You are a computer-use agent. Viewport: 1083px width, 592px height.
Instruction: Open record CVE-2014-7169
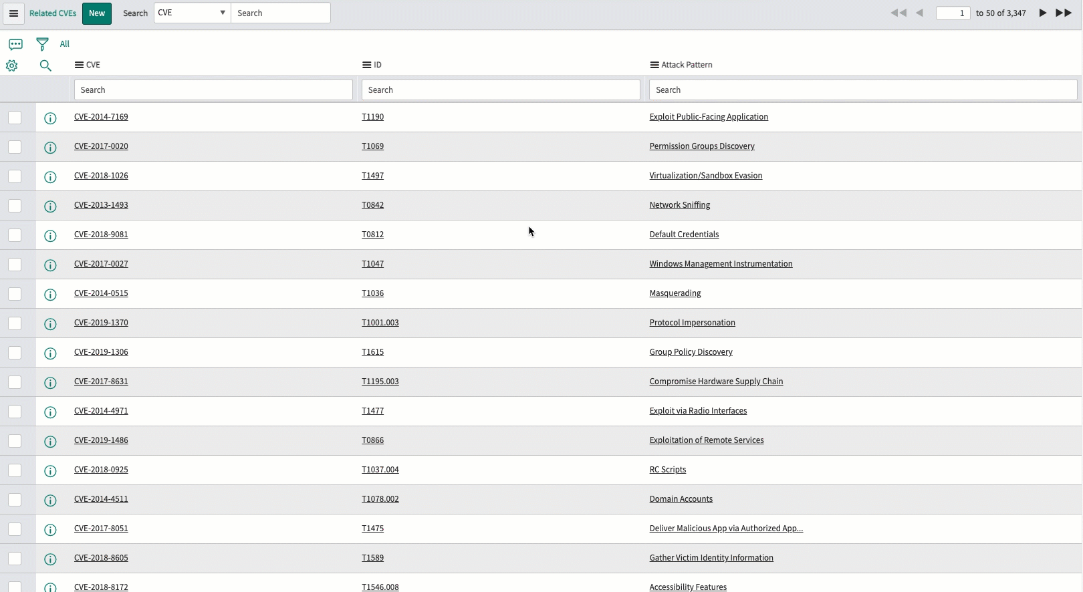pyautogui.click(x=101, y=117)
